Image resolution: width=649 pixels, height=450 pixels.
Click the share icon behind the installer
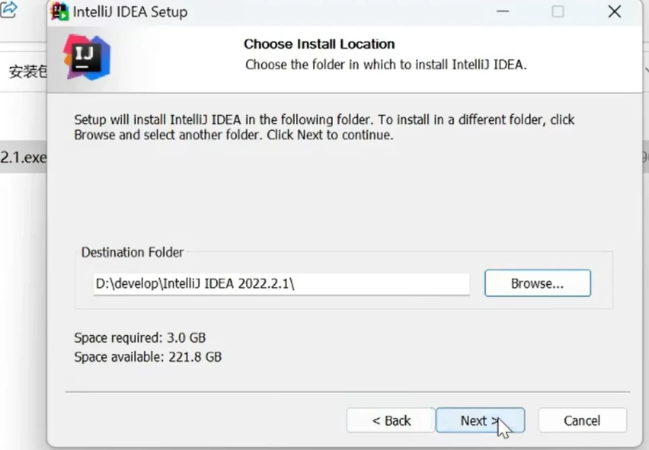coord(9,10)
